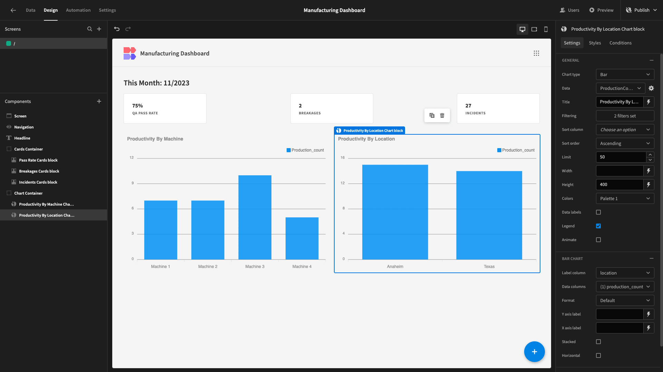The height and width of the screenshot is (372, 663).
Task: Redo the last change
Action: [x=128, y=29]
